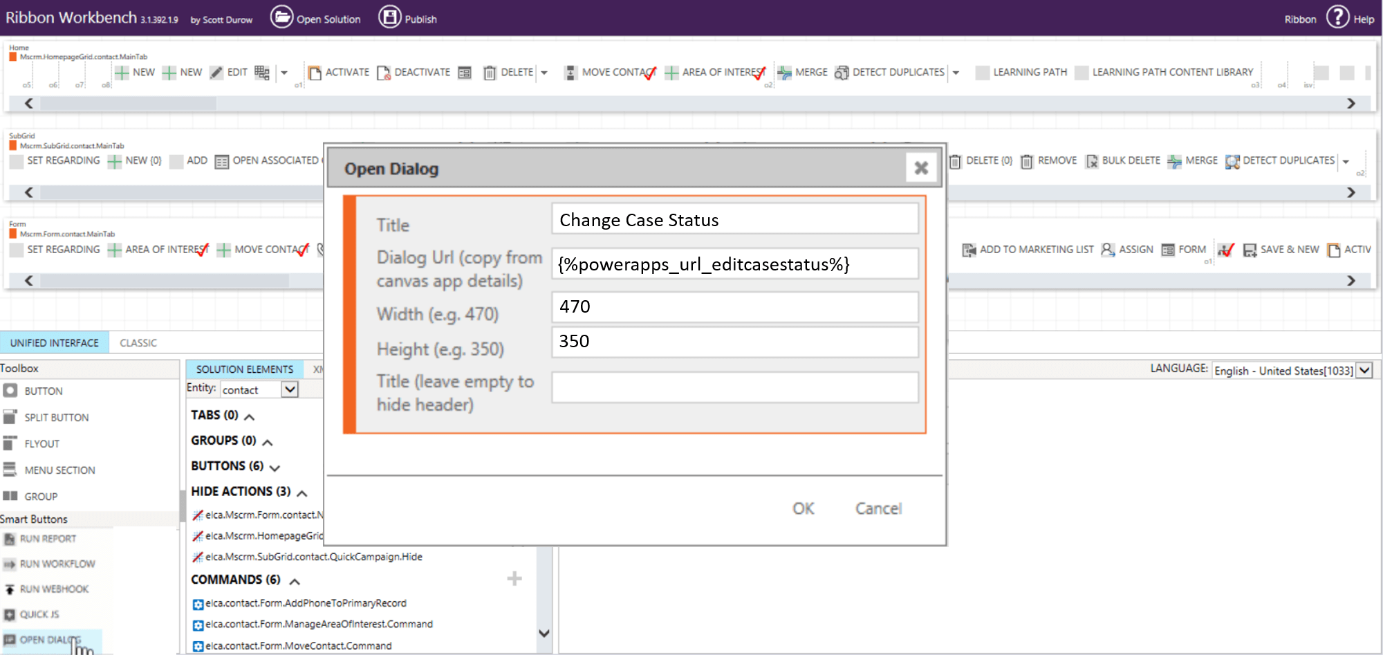Open the Ribbon menu in the header
The width and height of the screenshot is (1383, 655).
click(1300, 19)
